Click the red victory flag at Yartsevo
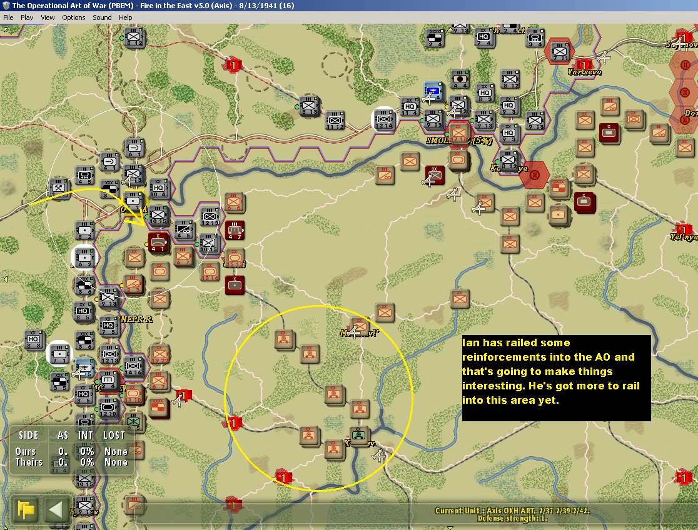Screen dimensions: 698x530 (x=584, y=66)
